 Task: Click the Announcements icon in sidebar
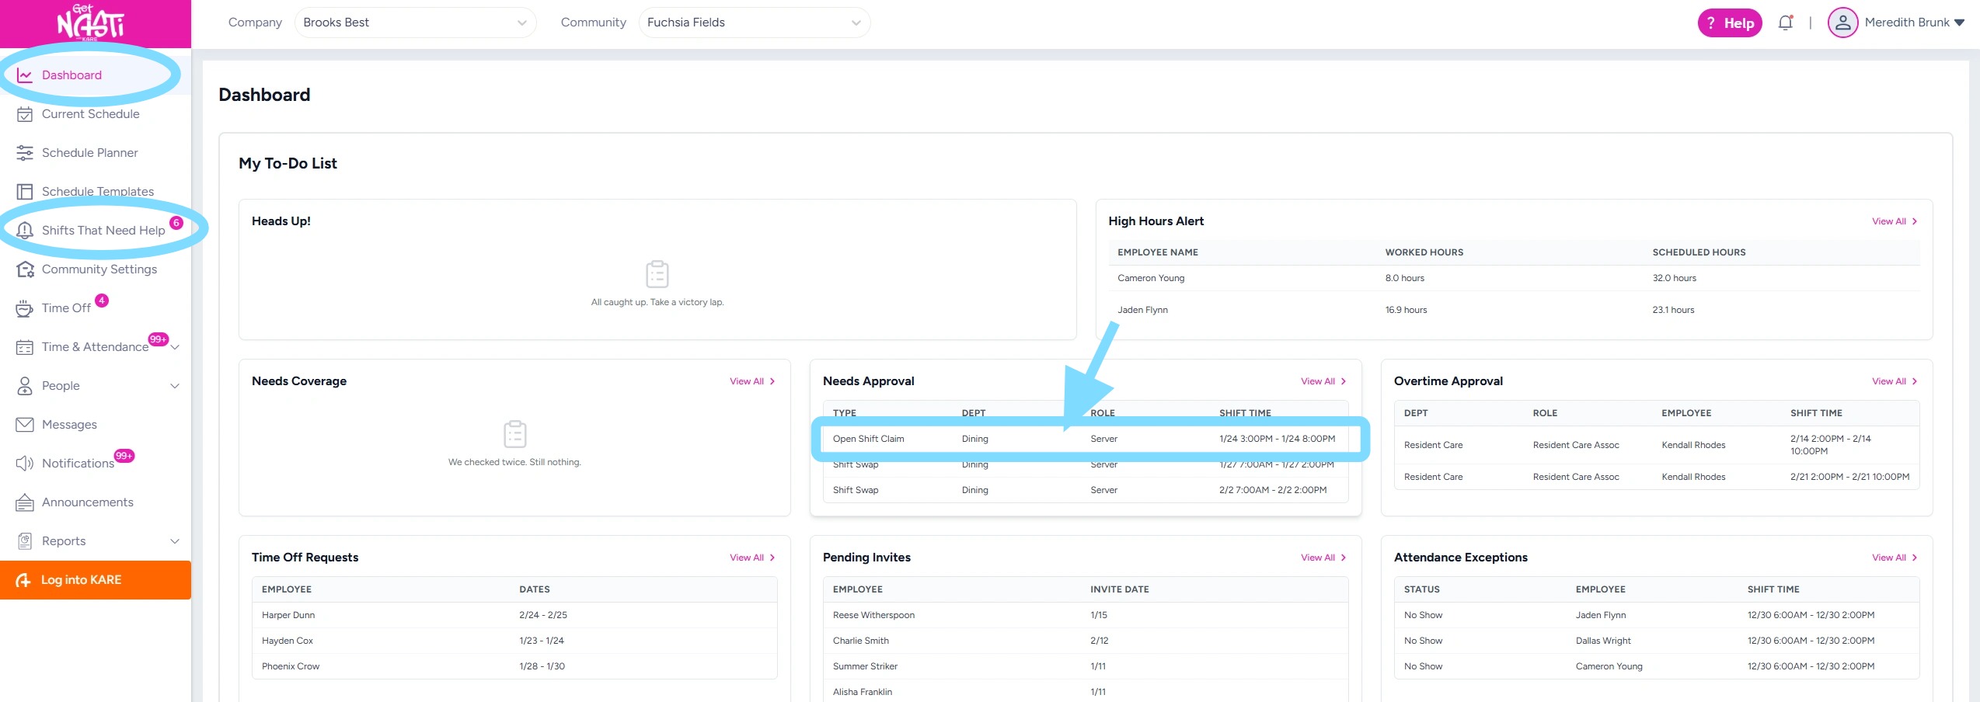pos(25,502)
